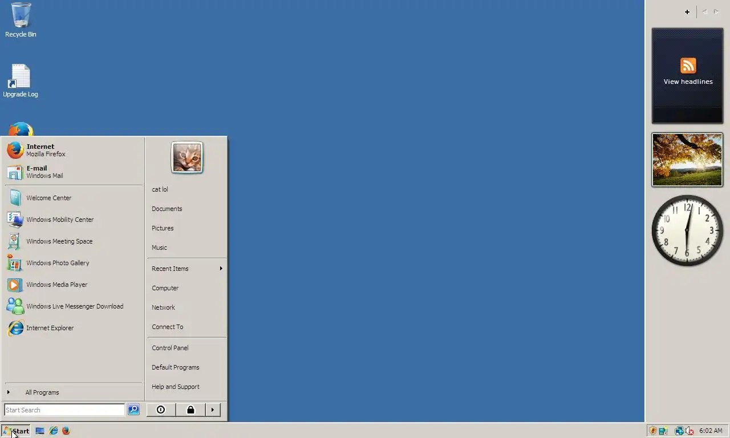Open Music folder

point(186,248)
